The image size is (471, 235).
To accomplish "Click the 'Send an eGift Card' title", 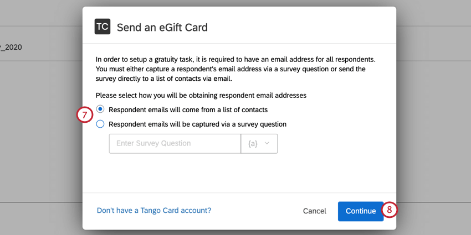I will pyautogui.click(x=162, y=27).
